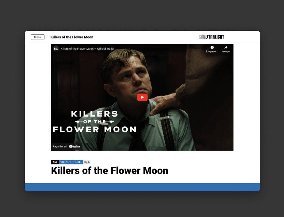Viewport: 284px width, 217px height.
Task: Click the VO ENG ST FR/ALL language badge
Action: pos(71,162)
